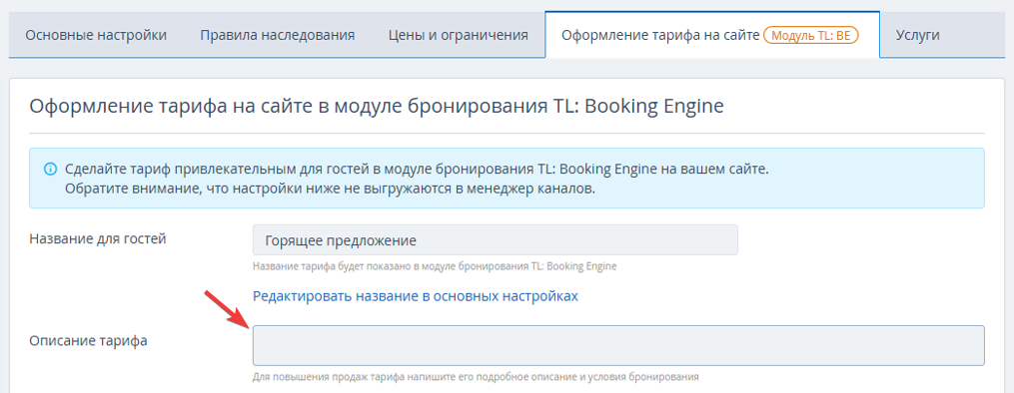Click hint text below the name field

pos(435,266)
